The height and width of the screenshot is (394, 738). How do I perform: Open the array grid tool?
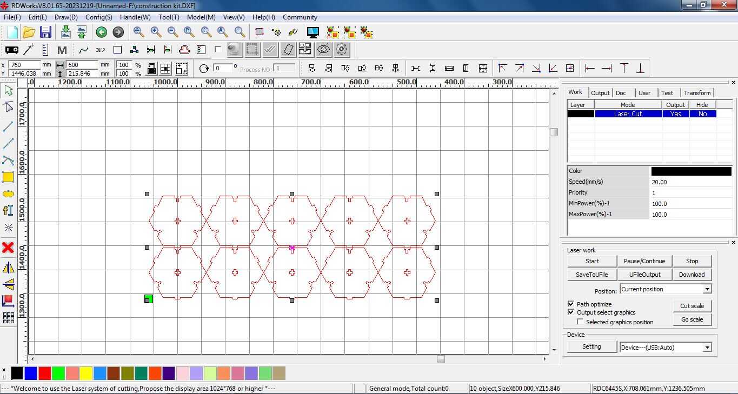[8, 318]
